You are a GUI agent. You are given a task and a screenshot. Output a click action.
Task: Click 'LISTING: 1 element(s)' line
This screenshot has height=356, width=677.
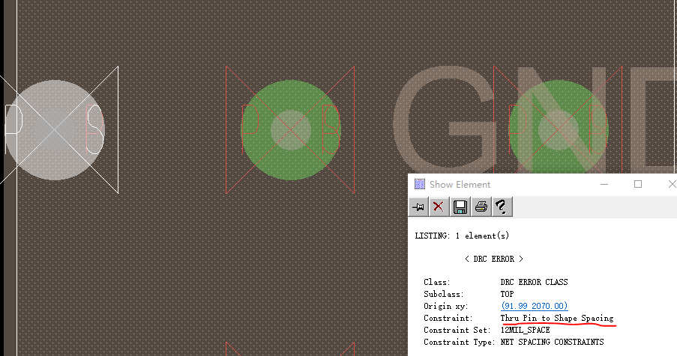[462, 236]
